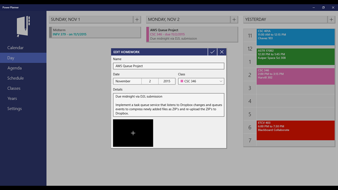This screenshot has width=338, height=190.
Task: Click the SUNDAY, NOV 1 header
Action: tap(91, 19)
